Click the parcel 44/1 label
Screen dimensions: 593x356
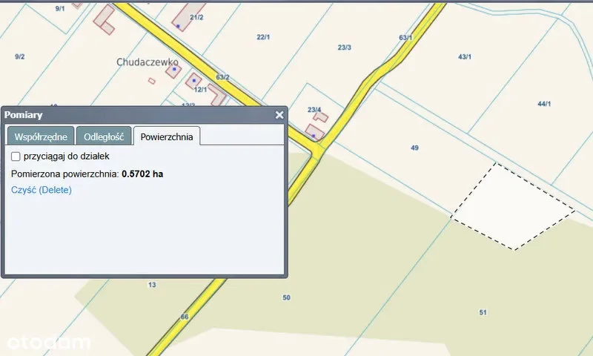click(544, 104)
